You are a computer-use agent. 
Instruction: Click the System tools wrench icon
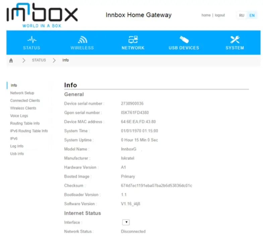(x=235, y=40)
